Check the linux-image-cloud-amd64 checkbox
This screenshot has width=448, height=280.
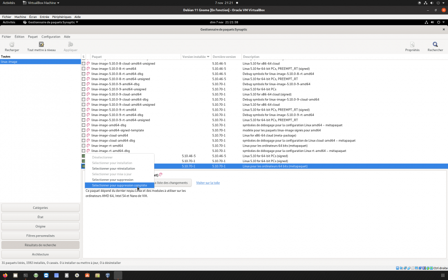tap(83, 135)
